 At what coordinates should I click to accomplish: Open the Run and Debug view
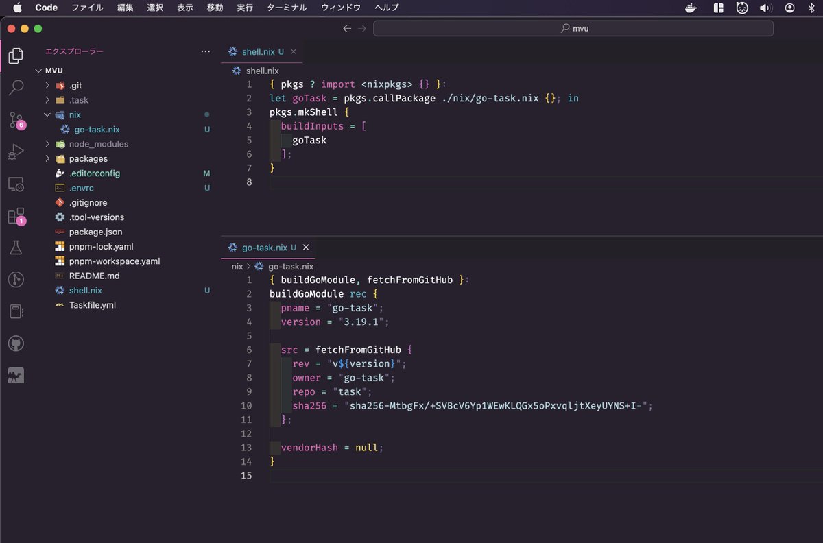pyautogui.click(x=16, y=152)
